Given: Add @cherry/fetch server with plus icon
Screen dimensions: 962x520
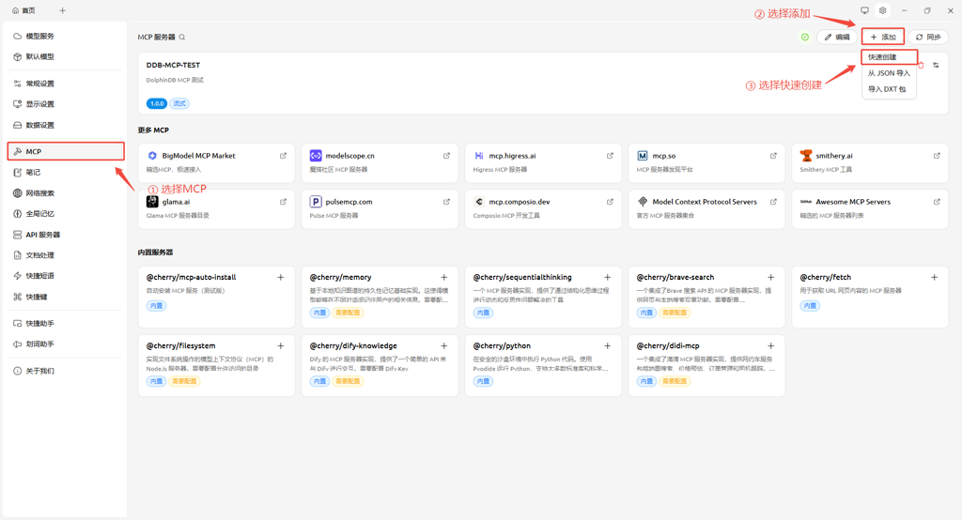Looking at the screenshot, I should coord(934,278).
